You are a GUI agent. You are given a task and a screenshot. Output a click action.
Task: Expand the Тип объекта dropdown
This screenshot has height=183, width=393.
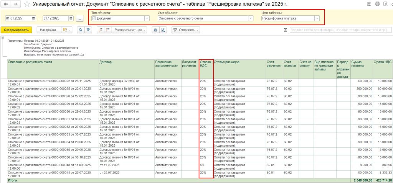(147, 18)
